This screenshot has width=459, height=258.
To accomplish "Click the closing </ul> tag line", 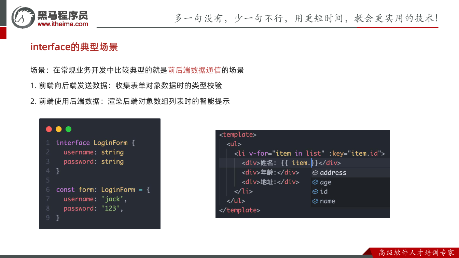I will pos(236,201).
